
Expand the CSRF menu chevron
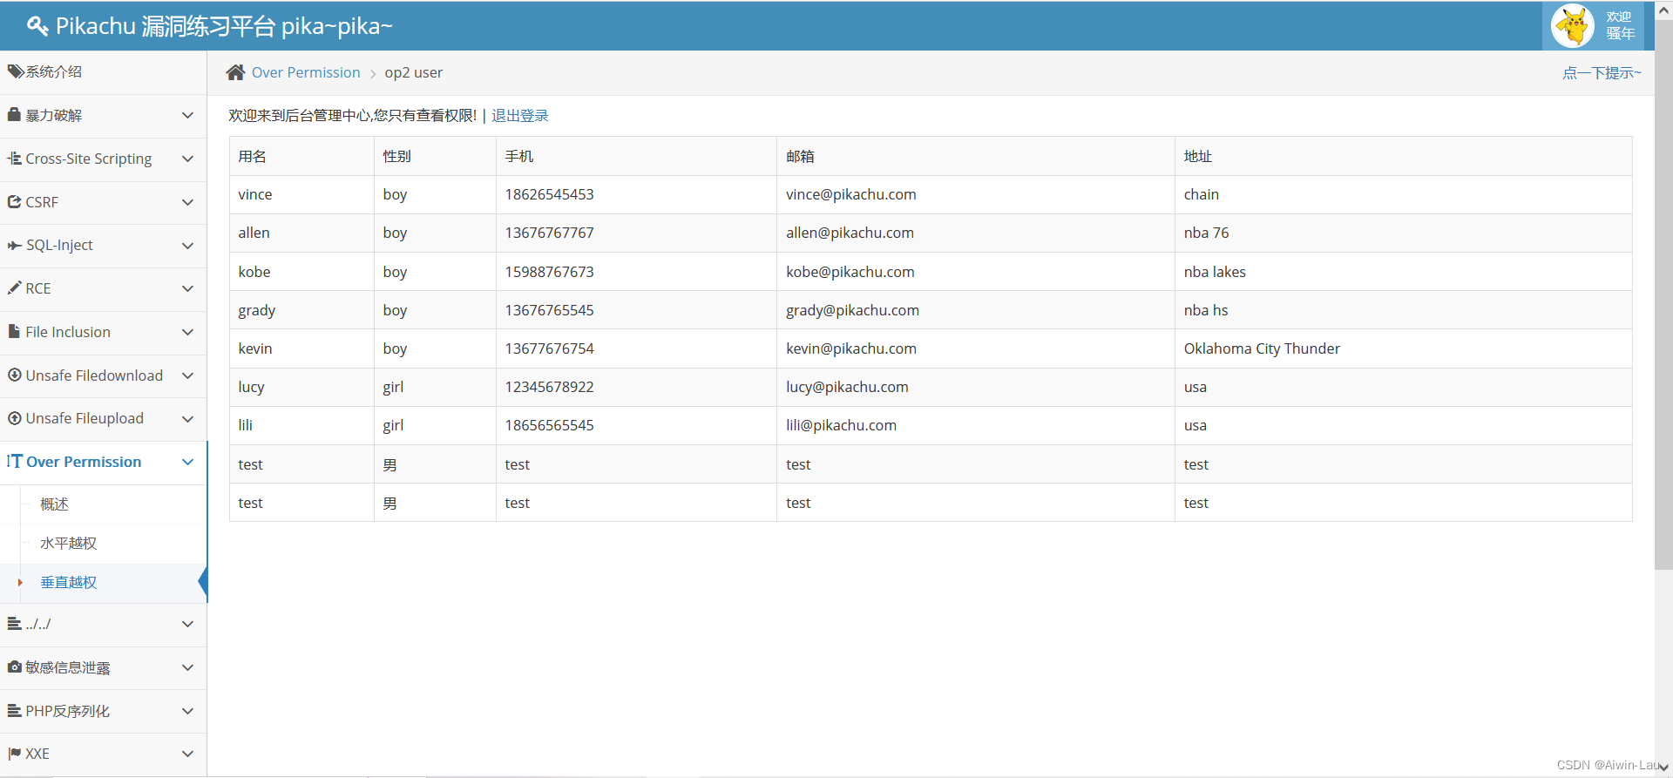(187, 202)
